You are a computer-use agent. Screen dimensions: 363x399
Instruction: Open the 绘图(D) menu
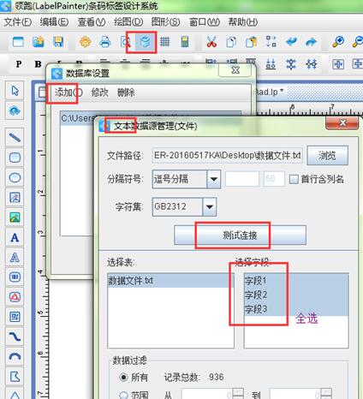128,22
